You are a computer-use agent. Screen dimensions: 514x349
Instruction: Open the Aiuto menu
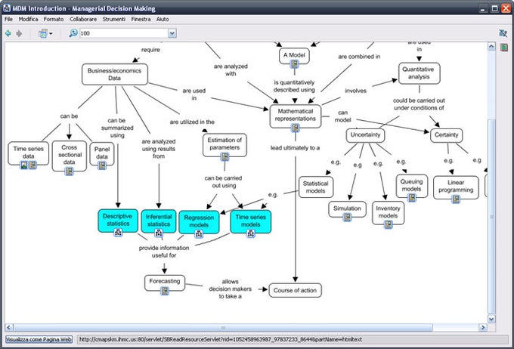(163, 19)
